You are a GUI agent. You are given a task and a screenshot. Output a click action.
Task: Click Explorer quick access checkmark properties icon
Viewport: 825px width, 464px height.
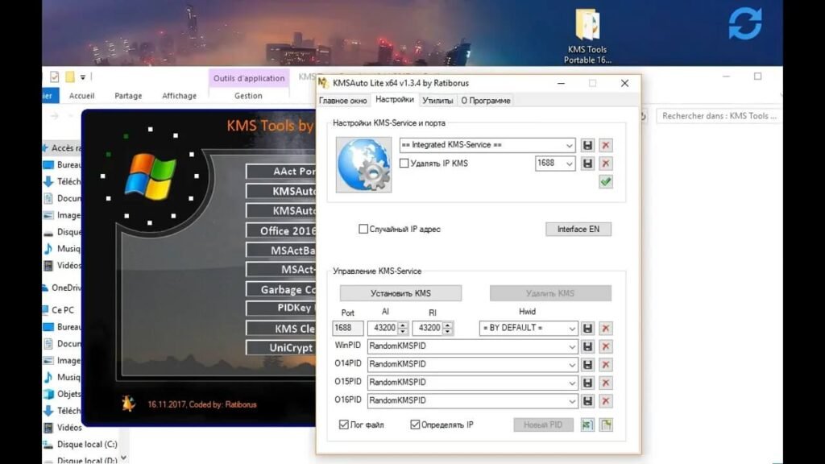click(x=54, y=77)
